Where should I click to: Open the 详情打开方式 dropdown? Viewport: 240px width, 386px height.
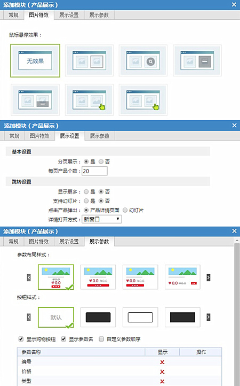pos(102,219)
